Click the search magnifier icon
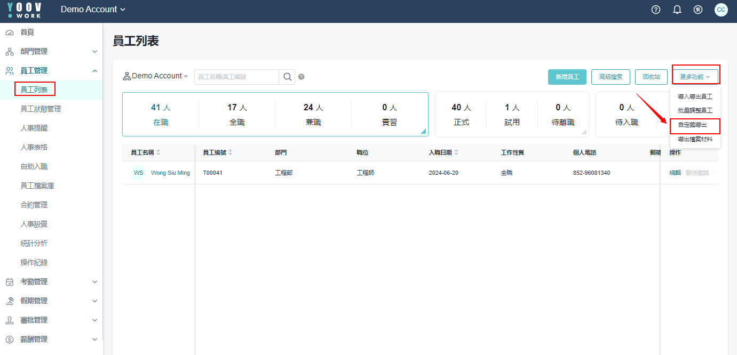This screenshot has width=737, height=355. (x=287, y=77)
